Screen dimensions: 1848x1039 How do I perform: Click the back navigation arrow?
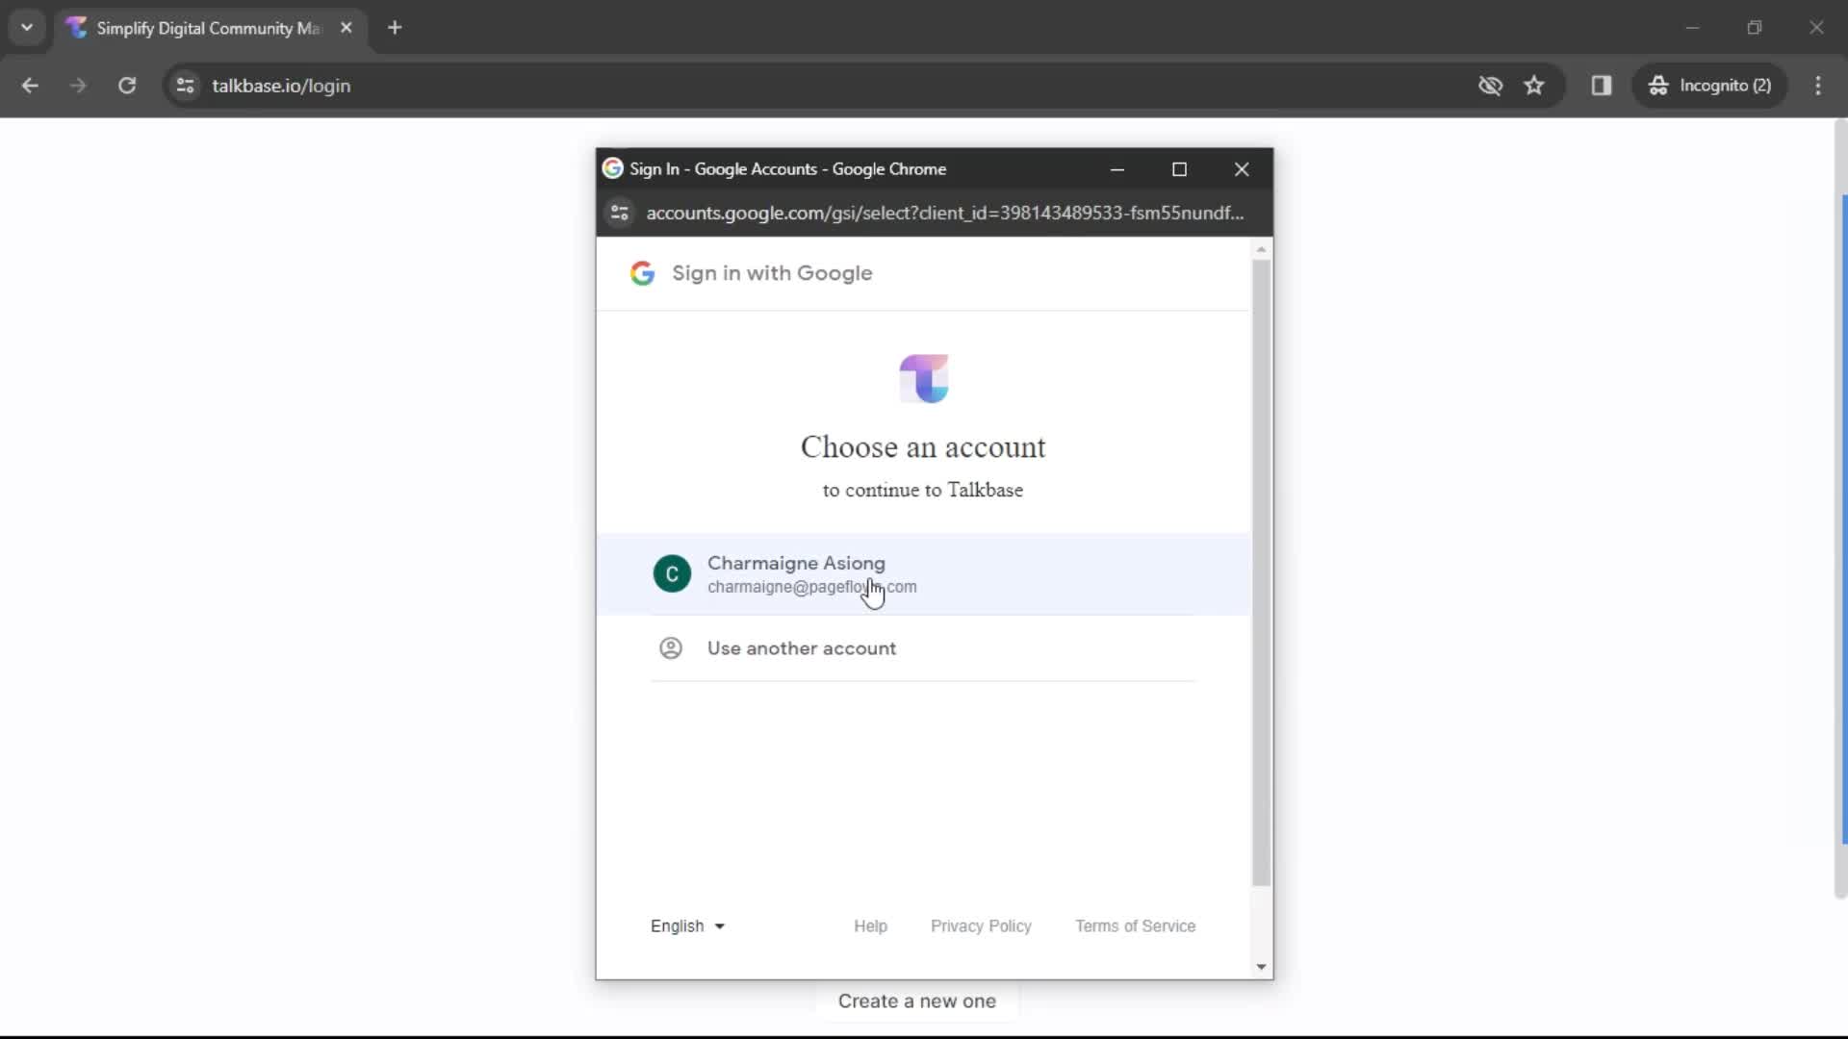[x=31, y=86]
